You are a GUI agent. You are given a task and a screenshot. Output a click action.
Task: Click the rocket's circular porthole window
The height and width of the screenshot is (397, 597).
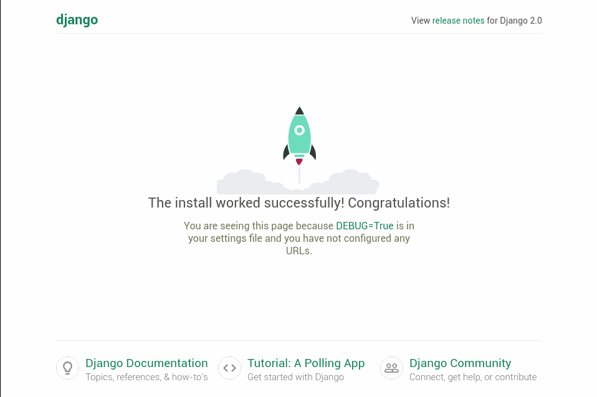click(x=299, y=130)
